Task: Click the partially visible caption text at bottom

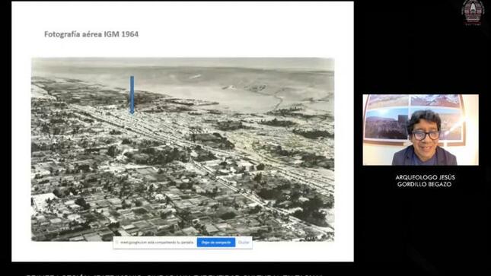Action: click(174, 274)
